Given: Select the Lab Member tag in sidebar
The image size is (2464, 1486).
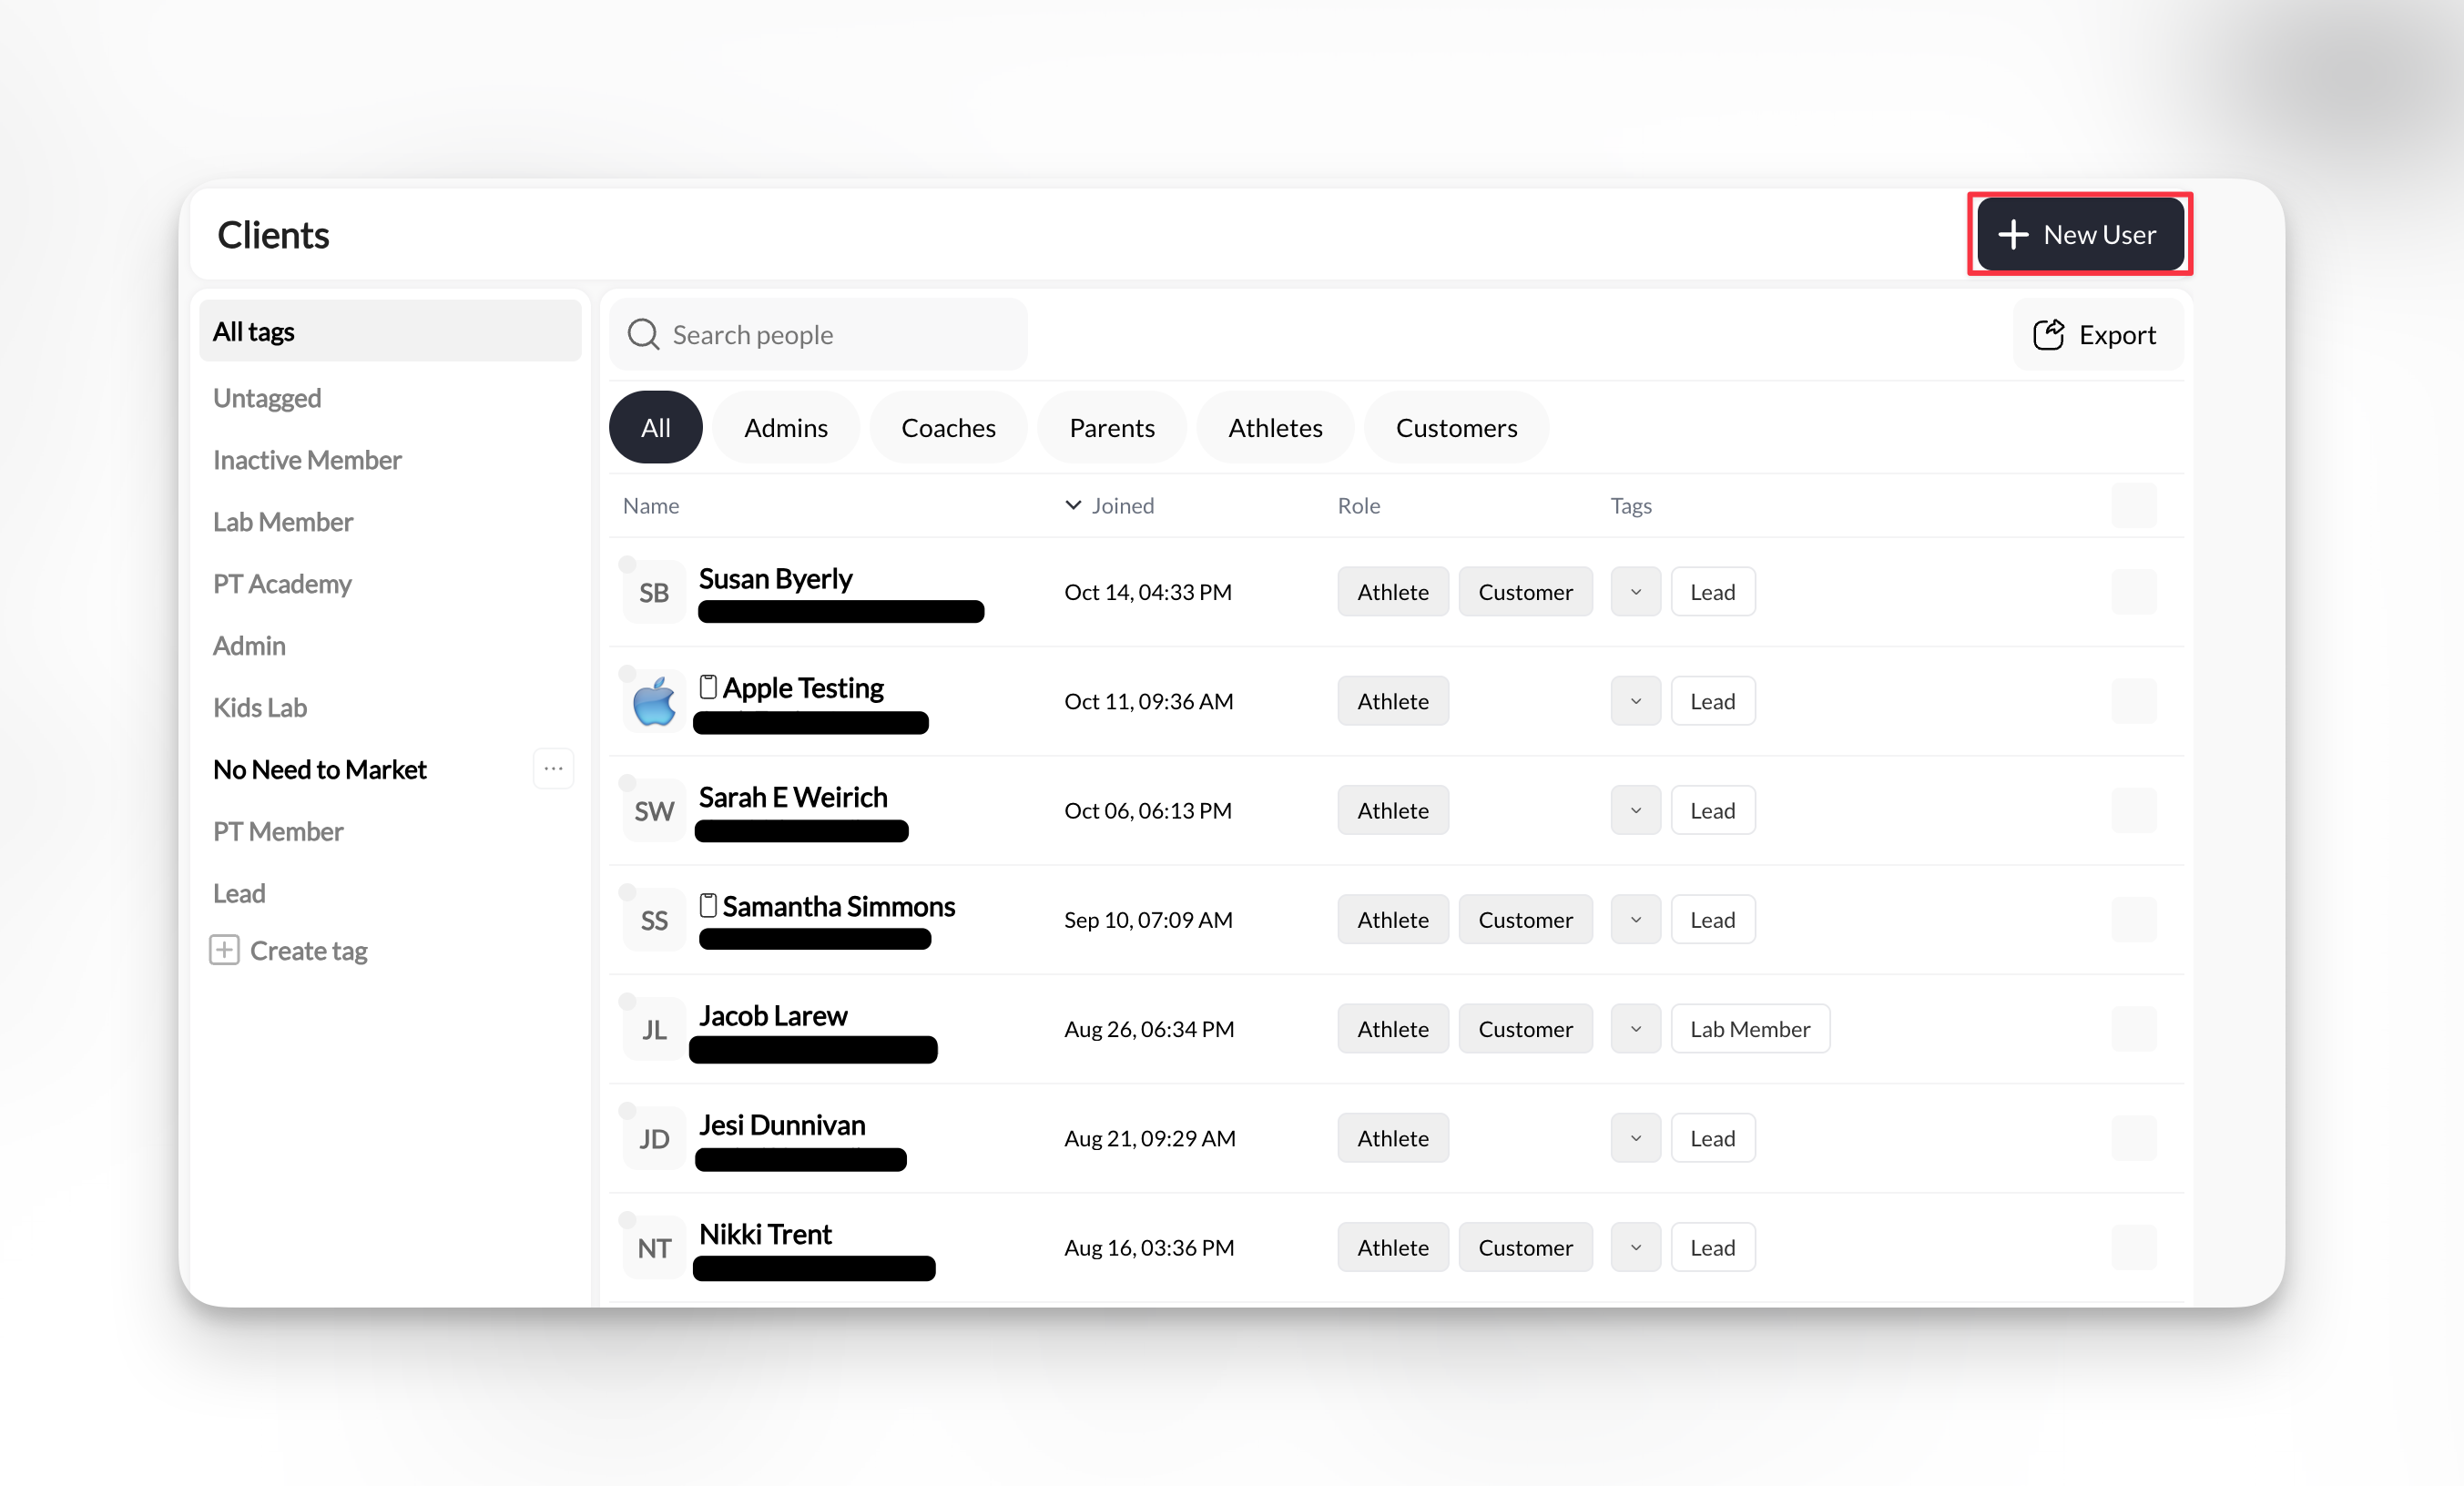Looking at the screenshot, I should [283, 522].
